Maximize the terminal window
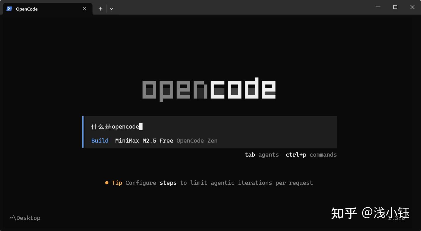421x231 pixels. (x=395, y=7)
